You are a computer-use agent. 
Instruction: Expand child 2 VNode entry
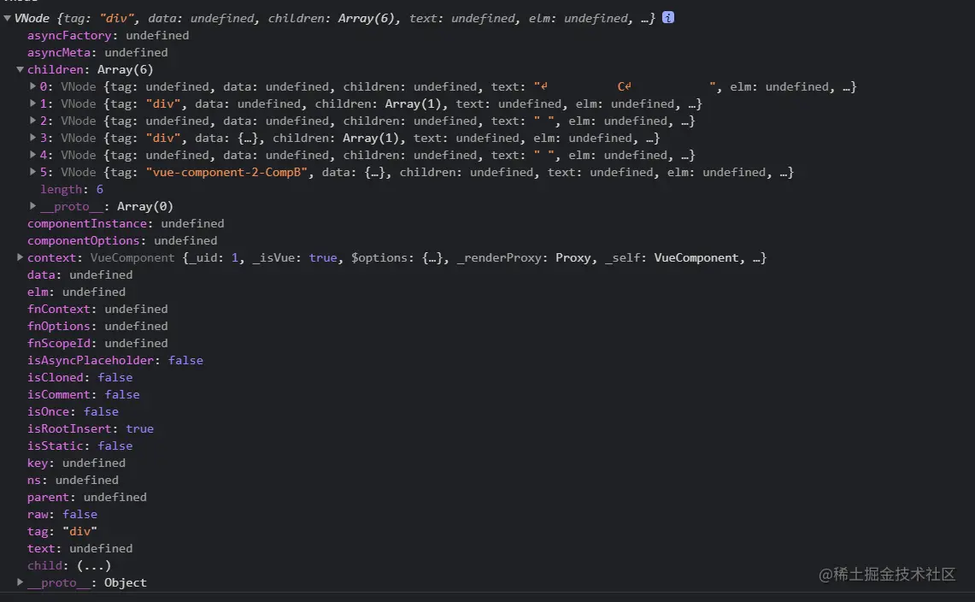tap(33, 121)
